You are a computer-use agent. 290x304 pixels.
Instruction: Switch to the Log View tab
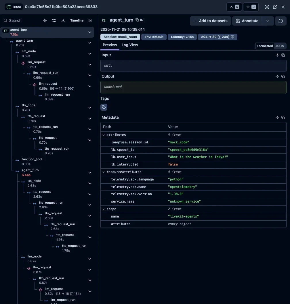(129, 45)
